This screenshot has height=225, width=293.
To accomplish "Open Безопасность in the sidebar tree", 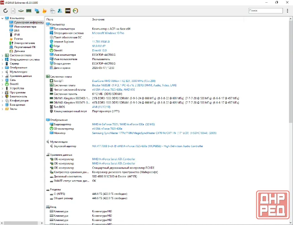I will click(18, 96).
